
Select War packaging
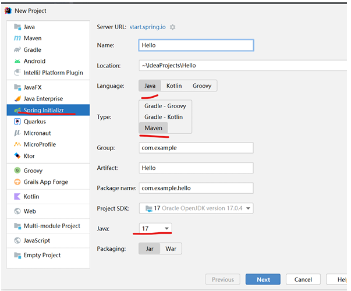171,249
